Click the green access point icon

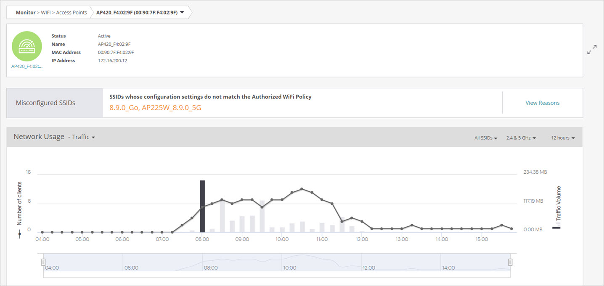tap(26, 46)
